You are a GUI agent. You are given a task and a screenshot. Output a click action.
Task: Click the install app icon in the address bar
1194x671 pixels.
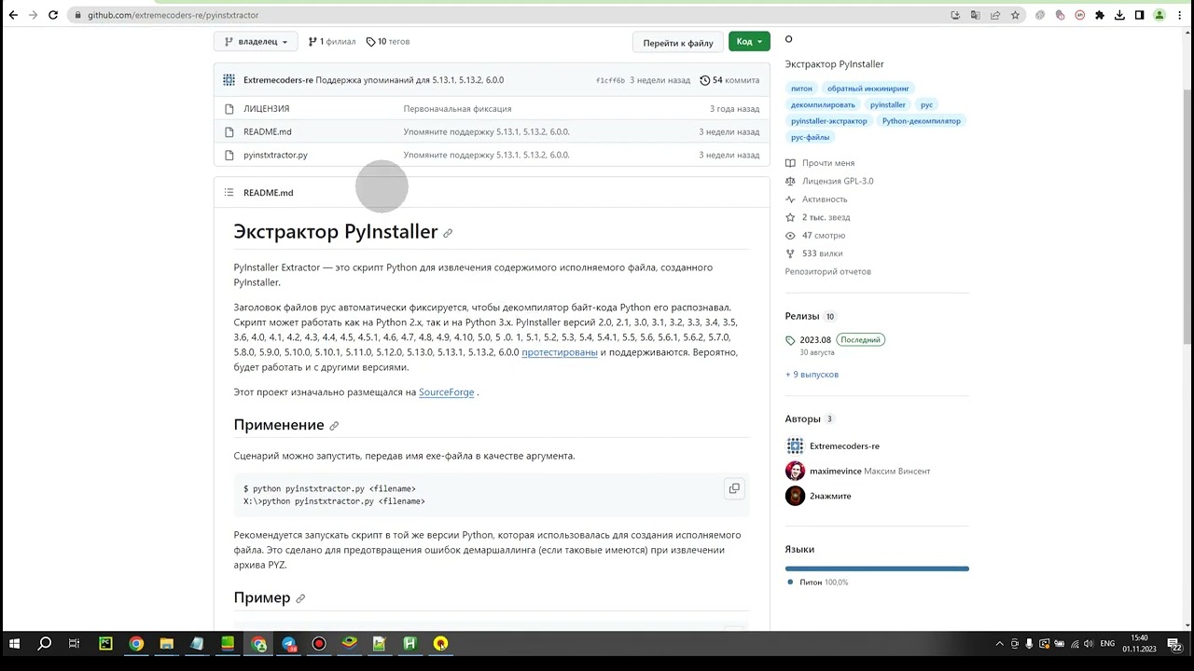[x=955, y=15]
